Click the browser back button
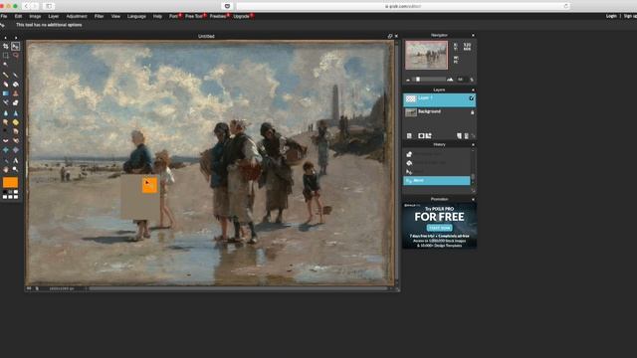 [x=27, y=6]
